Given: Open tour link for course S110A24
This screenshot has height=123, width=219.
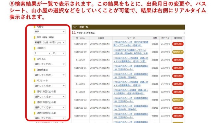Looking at the screenshot, I should [131, 60].
